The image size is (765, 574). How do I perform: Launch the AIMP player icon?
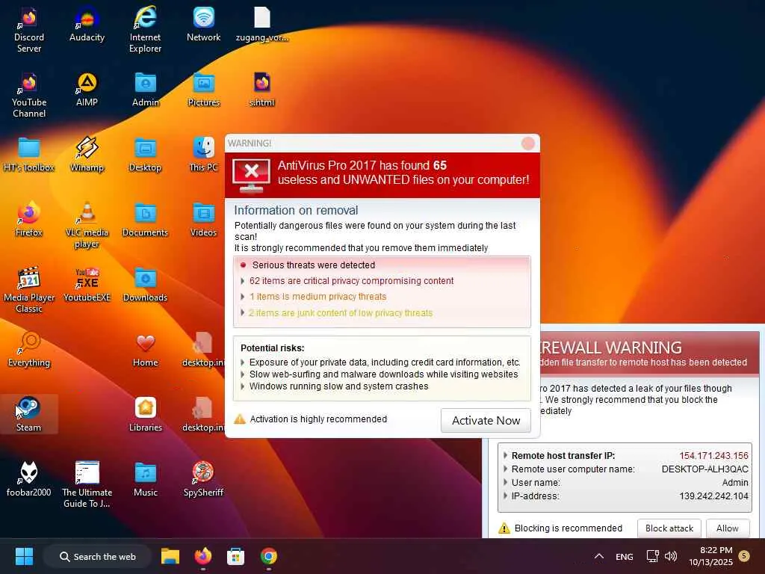[87, 90]
